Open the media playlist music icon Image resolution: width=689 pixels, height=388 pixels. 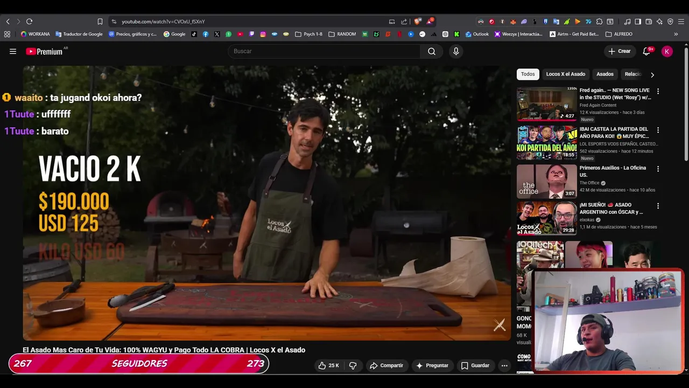(627, 22)
